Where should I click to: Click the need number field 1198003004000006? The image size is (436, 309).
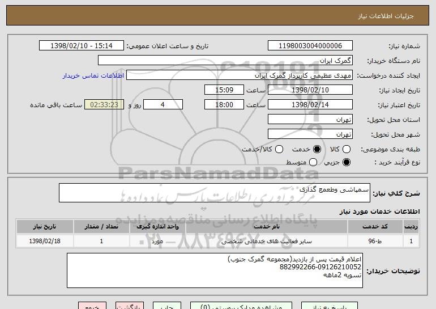tap(310, 46)
